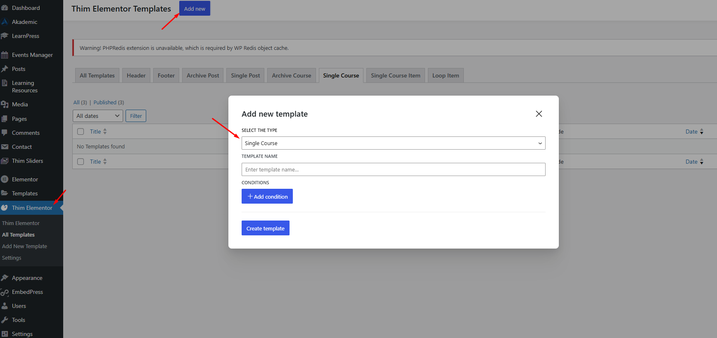Switch to the Loop Item tab

point(445,75)
